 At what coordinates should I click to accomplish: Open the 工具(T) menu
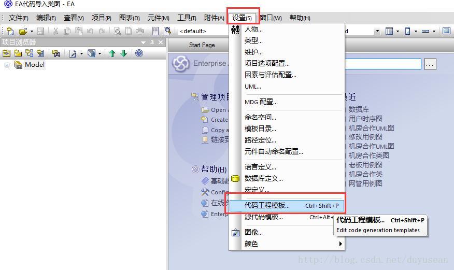point(187,18)
